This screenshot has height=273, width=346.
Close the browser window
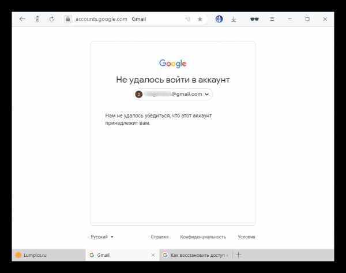pos(325,19)
